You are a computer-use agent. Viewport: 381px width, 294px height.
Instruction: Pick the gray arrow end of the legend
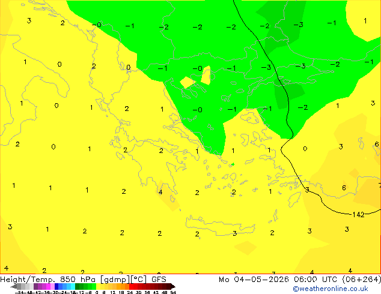[x=14, y=287]
